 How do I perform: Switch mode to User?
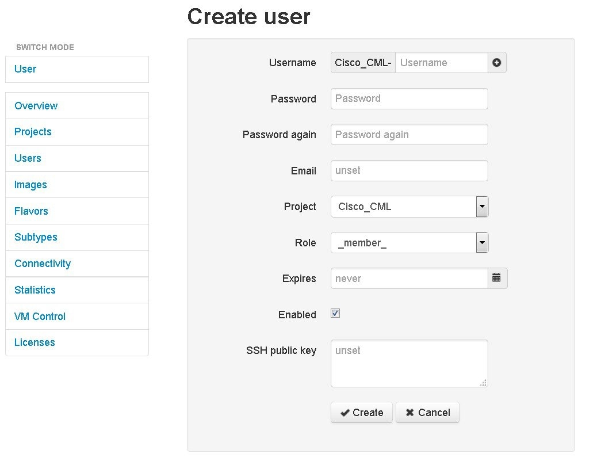pos(25,69)
